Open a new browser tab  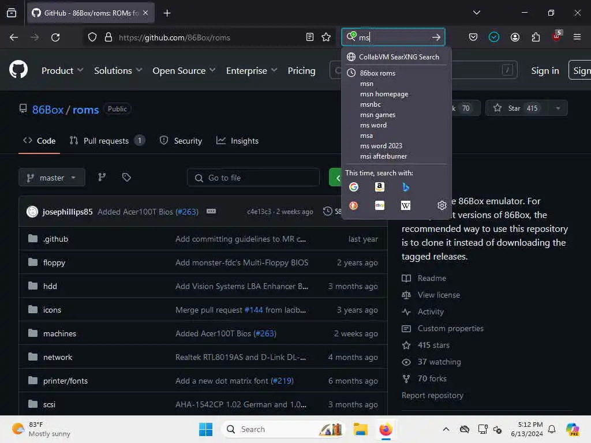pos(167,13)
